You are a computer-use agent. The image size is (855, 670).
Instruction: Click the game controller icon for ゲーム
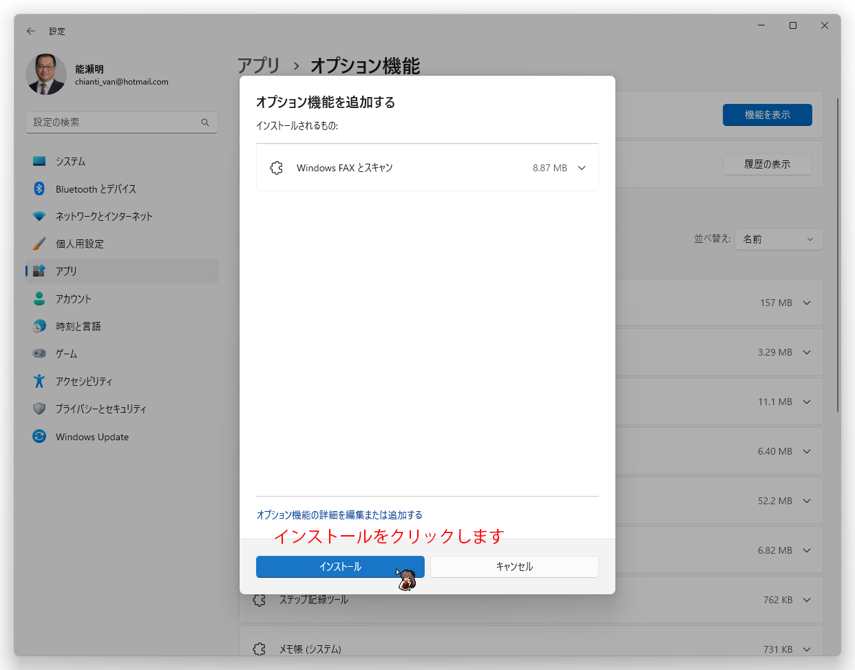[x=39, y=354]
